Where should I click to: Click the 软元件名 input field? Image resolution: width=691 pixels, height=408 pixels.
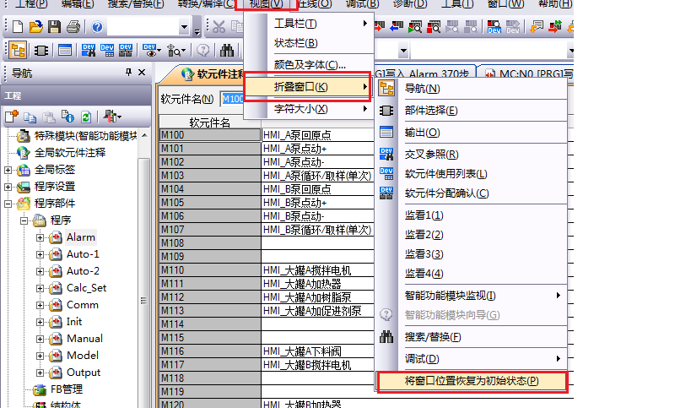click(233, 99)
